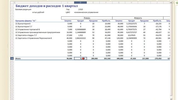Image resolution: width=178 pixels, height=100 pixels.
Task: Click the 'Январь' month header
Action: [x=87, y=18]
